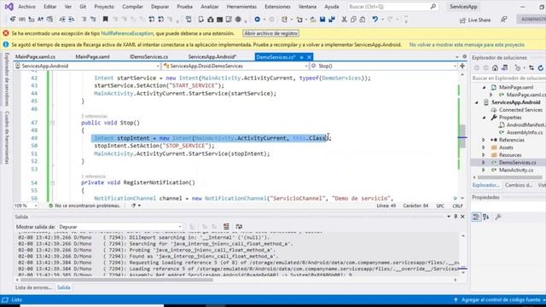Switch to the MainPage.xaml.cs tab
The image size is (546, 307).
click(x=35, y=57)
